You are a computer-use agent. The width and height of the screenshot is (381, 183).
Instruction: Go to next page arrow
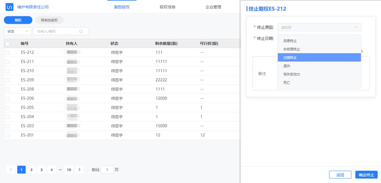80,170
